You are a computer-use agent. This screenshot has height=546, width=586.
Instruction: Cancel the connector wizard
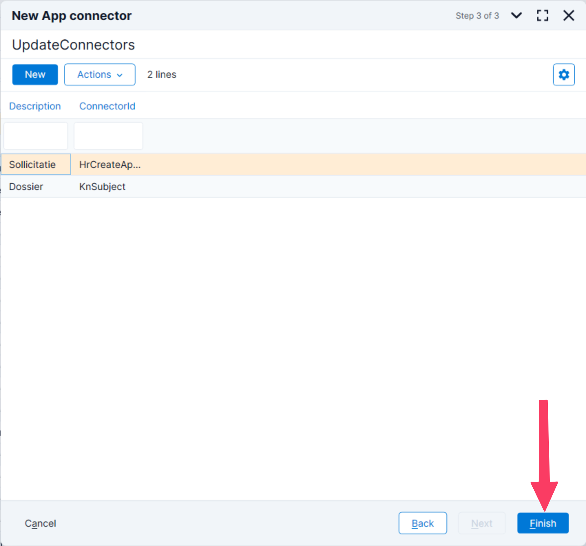(40, 523)
